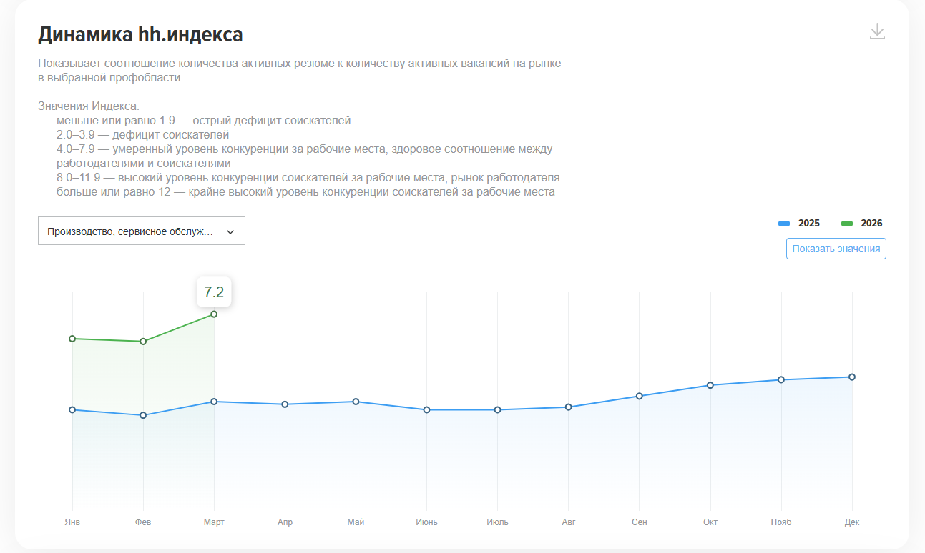
Task: Click the Фев axis label
Action: [x=143, y=522]
